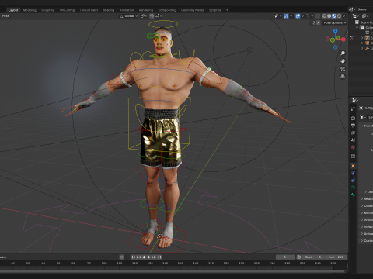Click the Z axis on navigation gizmo
Viewport: 373px width, 279px height.
click(336, 31)
